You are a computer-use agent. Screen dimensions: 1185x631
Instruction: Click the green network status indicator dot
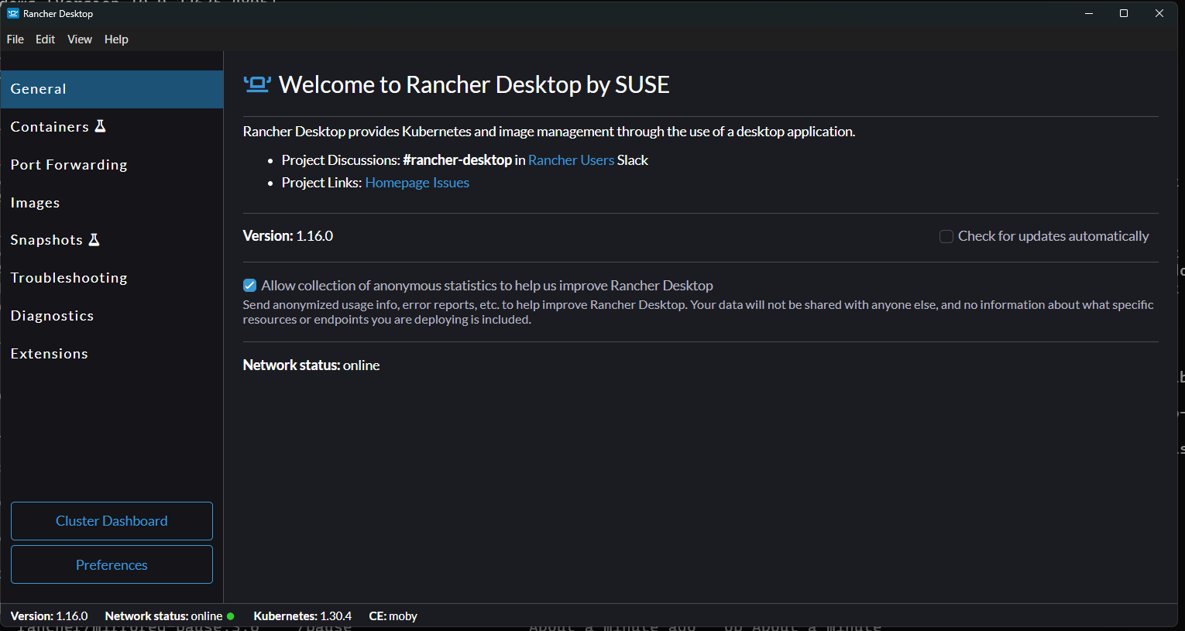click(x=230, y=616)
